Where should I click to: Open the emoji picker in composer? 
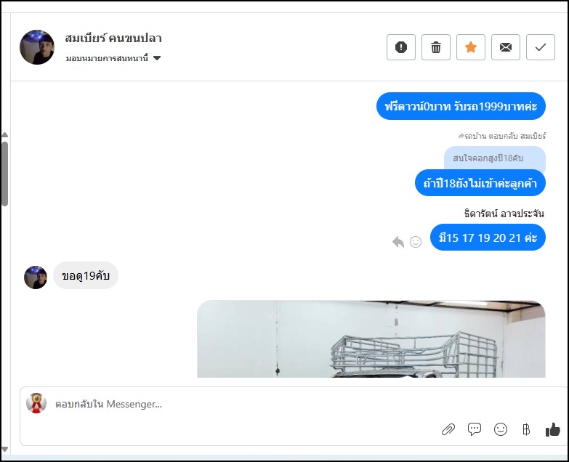[501, 429]
